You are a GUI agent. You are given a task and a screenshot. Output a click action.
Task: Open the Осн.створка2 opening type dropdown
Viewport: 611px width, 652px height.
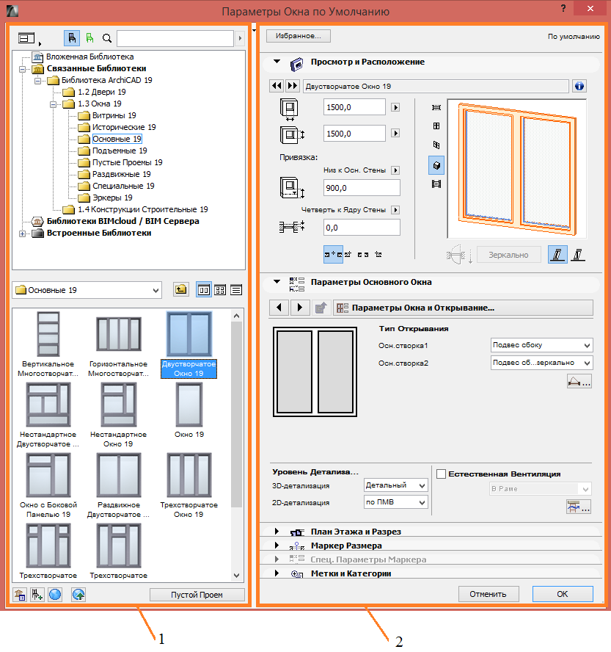click(541, 363)
